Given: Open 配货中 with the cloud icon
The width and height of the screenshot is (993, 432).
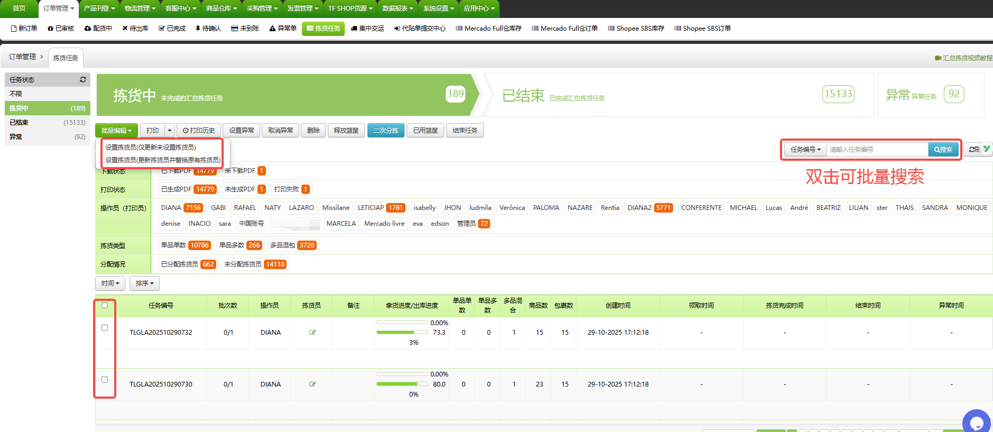Looking at the screenshot, I should (x=98, y=29).
